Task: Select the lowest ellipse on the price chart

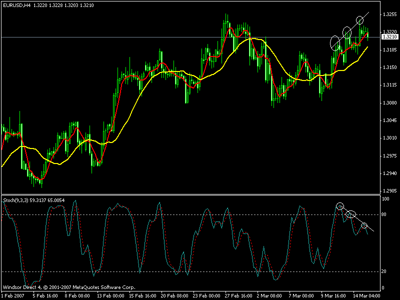Action: click(x=334, y=42)
